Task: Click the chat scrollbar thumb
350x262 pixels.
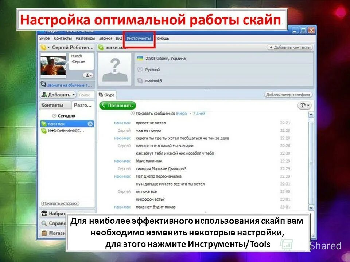Action: 311,163
